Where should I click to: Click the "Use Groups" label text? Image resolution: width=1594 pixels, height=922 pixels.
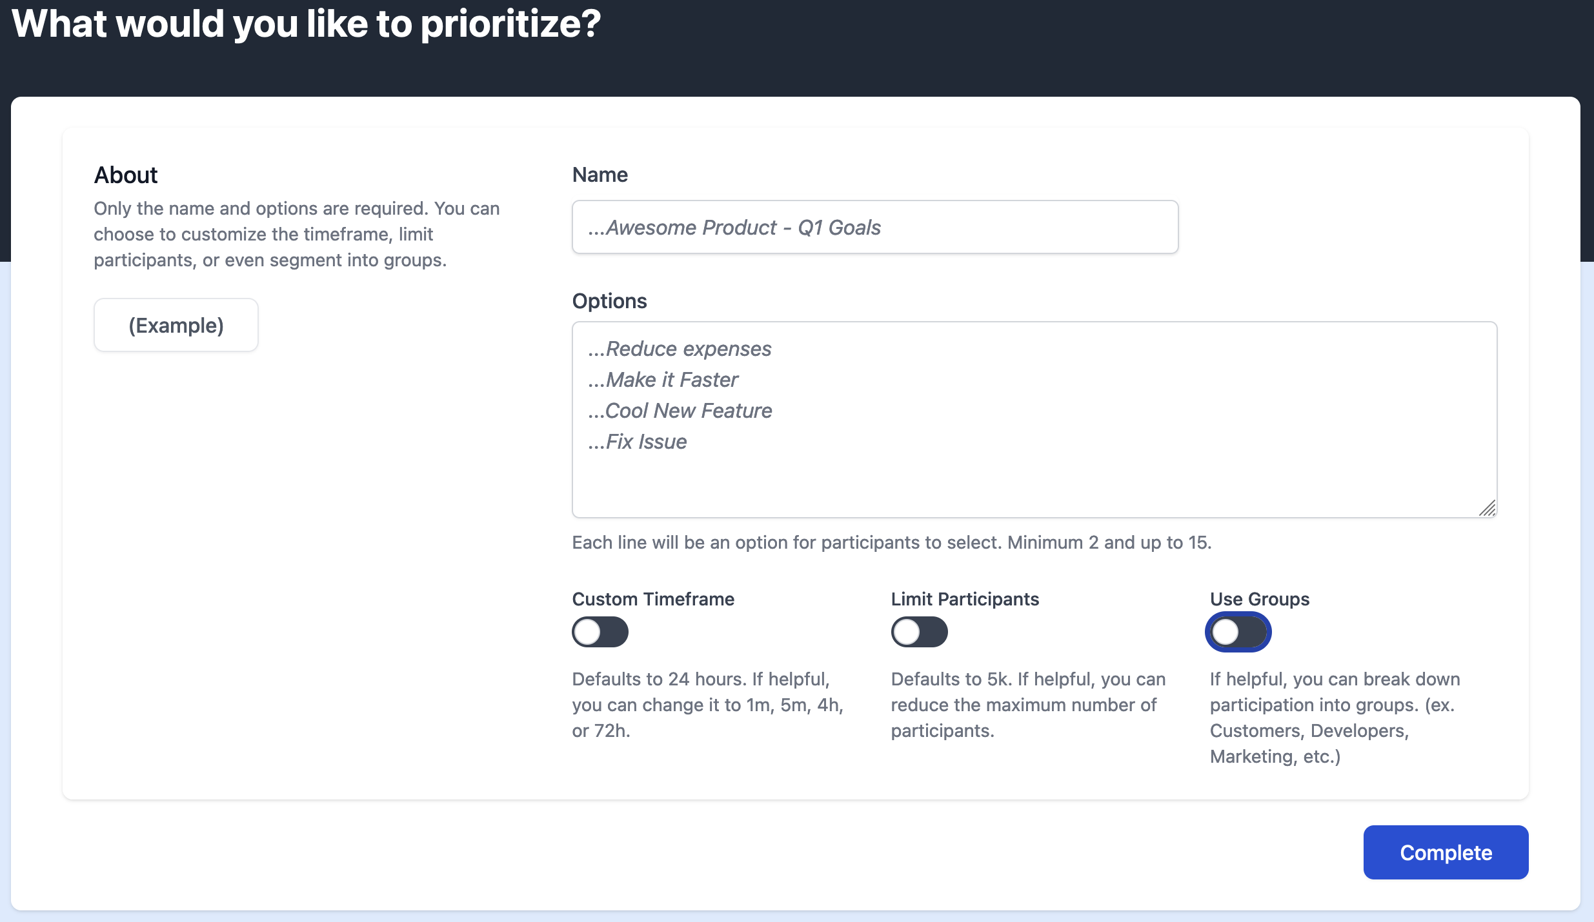1259,599
